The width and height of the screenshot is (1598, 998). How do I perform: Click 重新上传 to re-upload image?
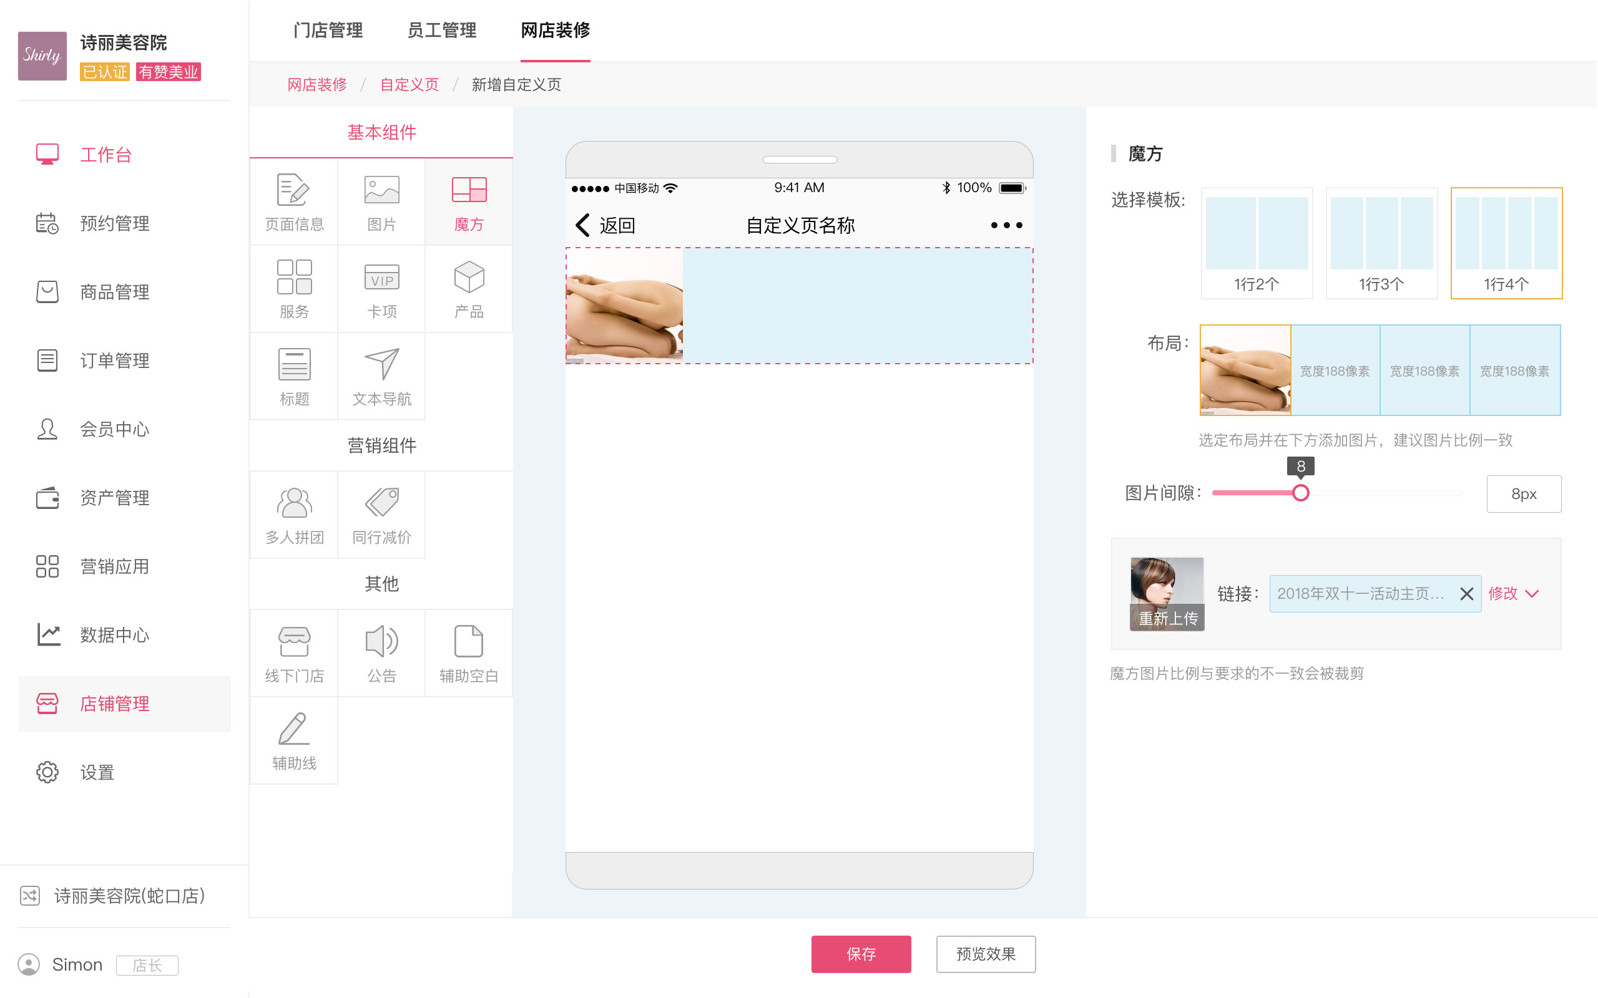pyautogui.click(x=1167, y=619)
